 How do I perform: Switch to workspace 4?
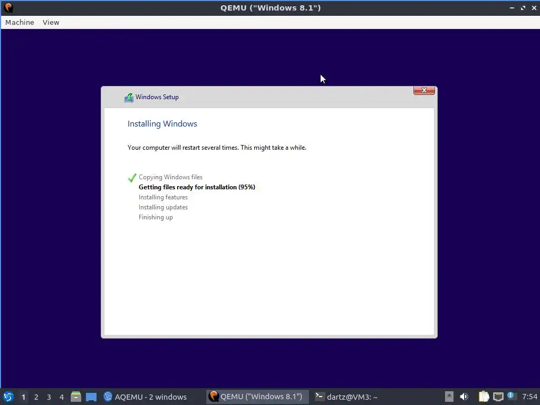(x=62, y=397)
